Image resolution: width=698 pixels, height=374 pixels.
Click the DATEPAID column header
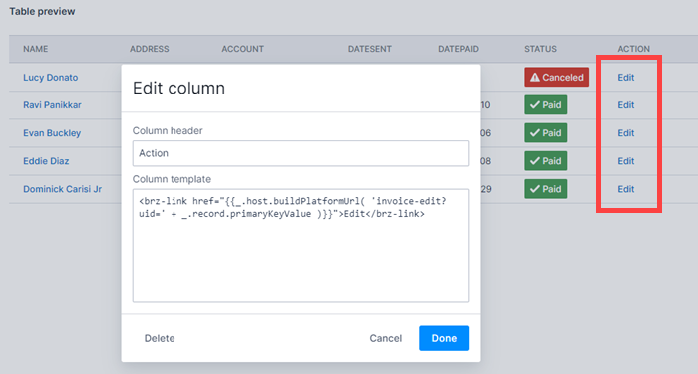(458, 49)
